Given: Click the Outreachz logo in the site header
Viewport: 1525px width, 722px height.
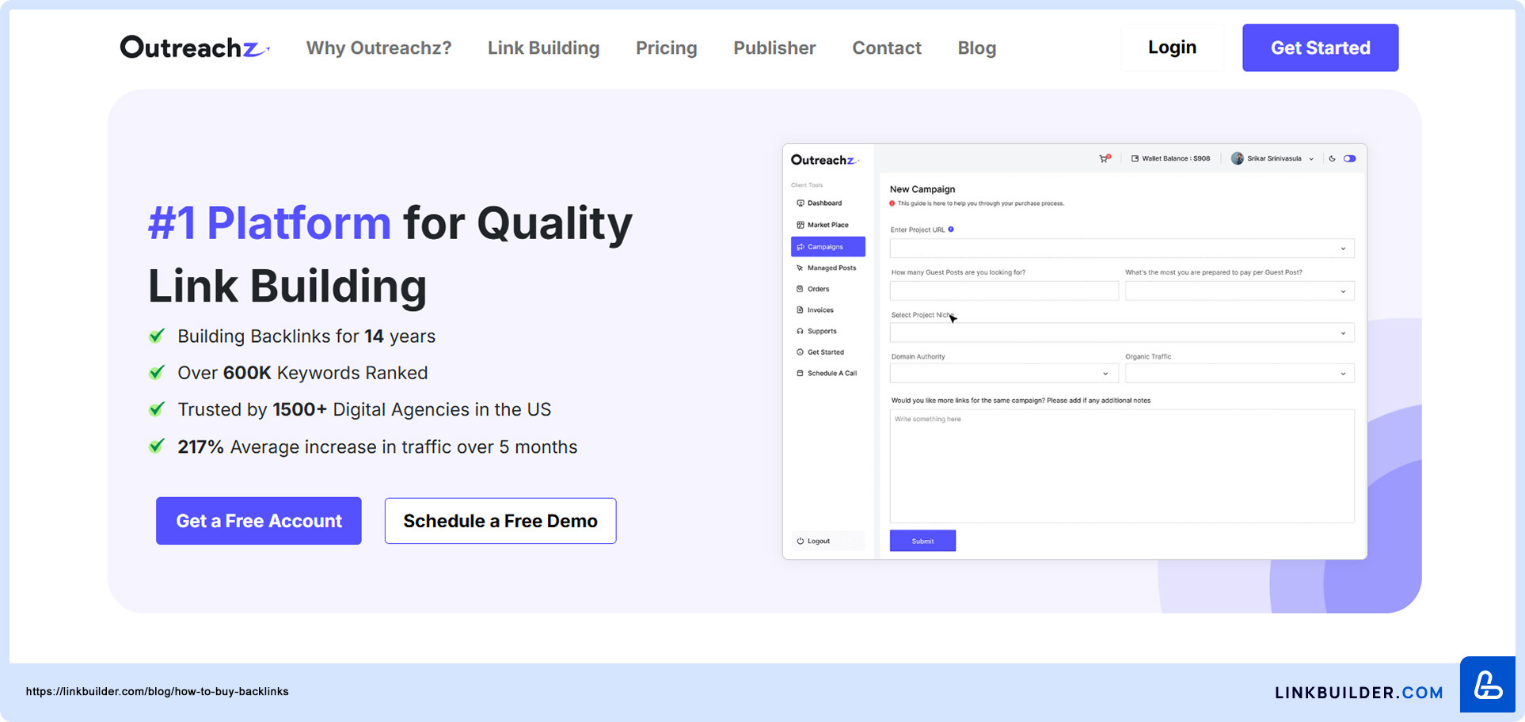Looking at the screenshot, I should [x=195, y=47].
